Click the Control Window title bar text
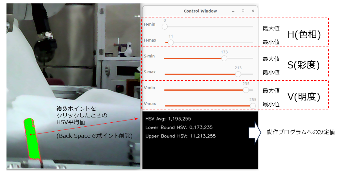Screen dimensions: 348x176 click(200, 11)
